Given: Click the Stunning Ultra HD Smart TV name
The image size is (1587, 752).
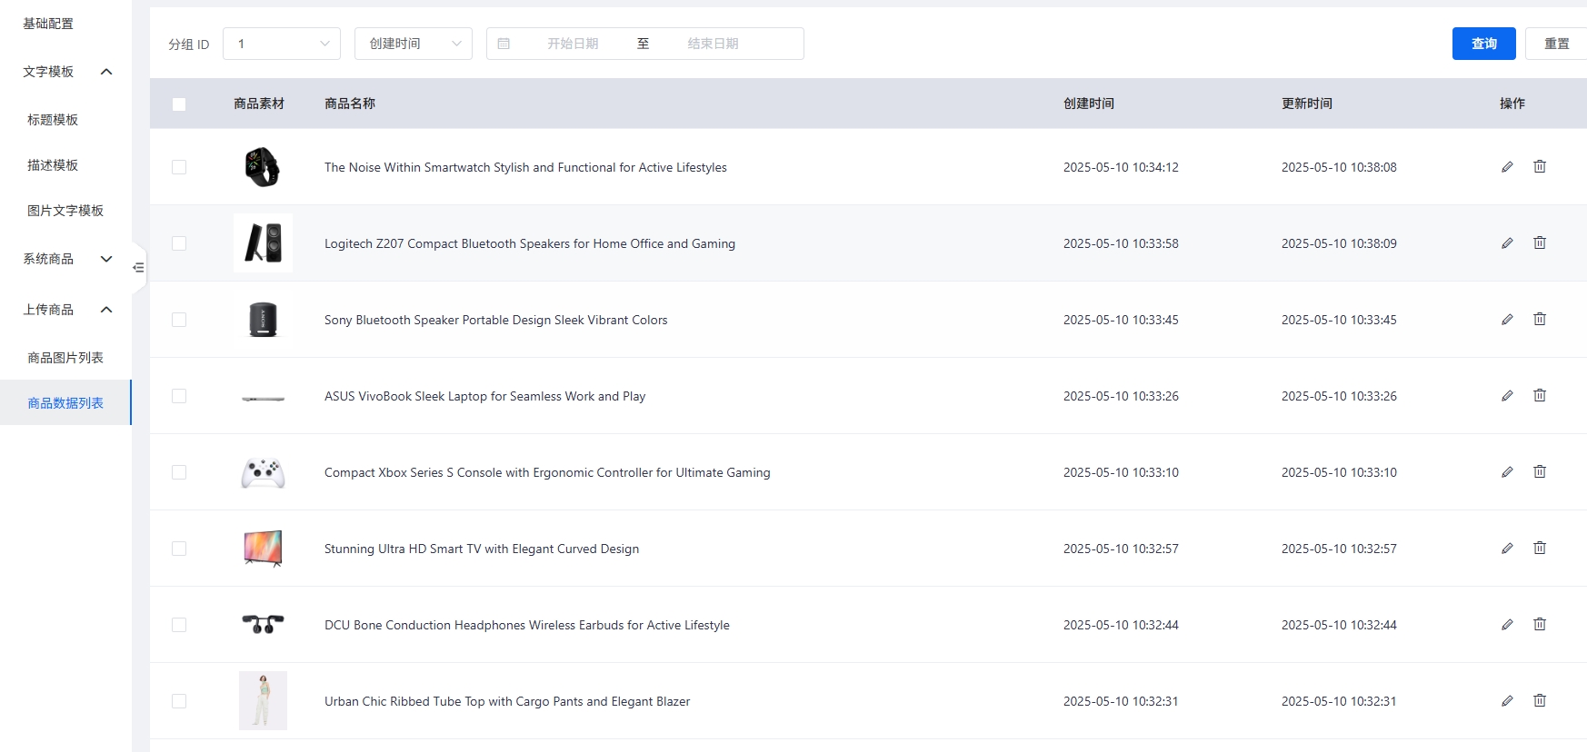Looking at the screenshot, I should 482,549.
